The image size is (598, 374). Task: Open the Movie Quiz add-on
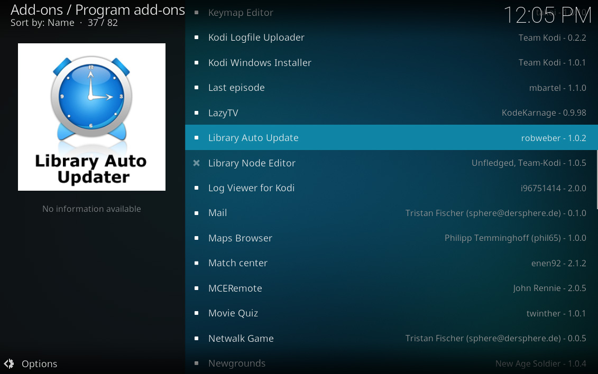point(391,313)
